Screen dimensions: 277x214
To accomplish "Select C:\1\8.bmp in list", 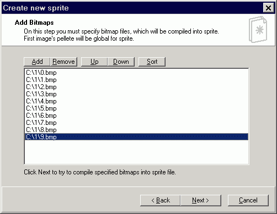I will point(136,130).
